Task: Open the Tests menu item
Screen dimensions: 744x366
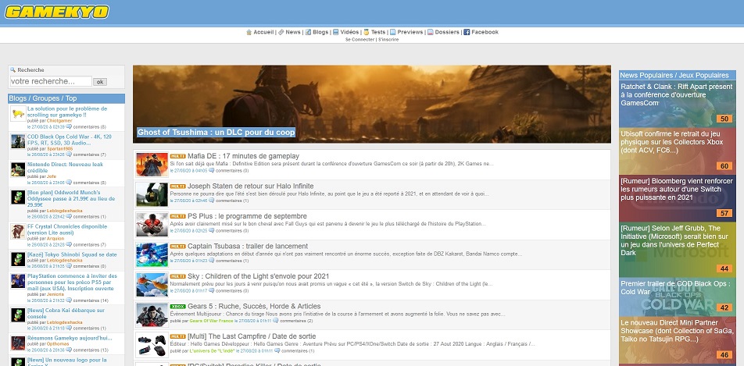Action: (x=378, y=32)
